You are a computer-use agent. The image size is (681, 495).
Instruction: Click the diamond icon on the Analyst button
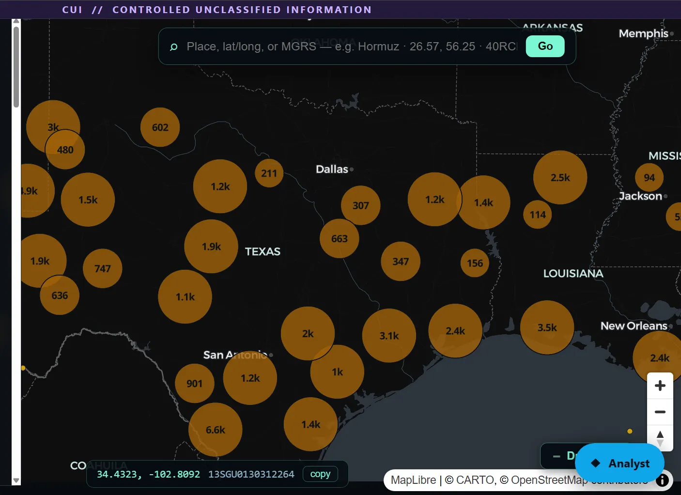pyautogui.click(x=596, y=463)
